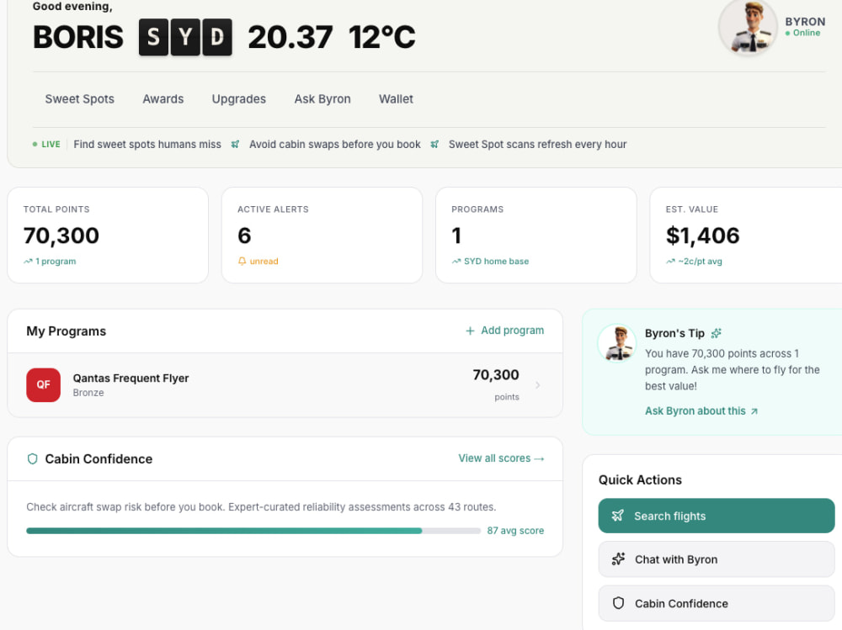Click the trend icon beside '1 program'
Screen dimensions: 842x630
[28, 262]
